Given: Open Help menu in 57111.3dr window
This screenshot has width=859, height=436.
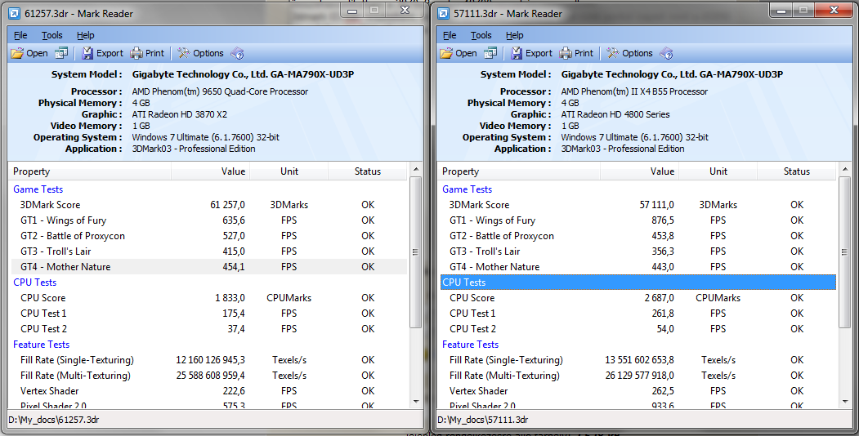Looking at the screenshot, I should coord(514,35).
